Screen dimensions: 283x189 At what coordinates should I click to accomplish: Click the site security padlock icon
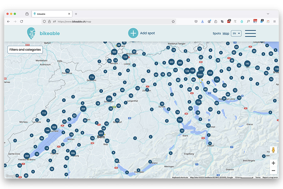pyautogui.click(x=49, y=21)
